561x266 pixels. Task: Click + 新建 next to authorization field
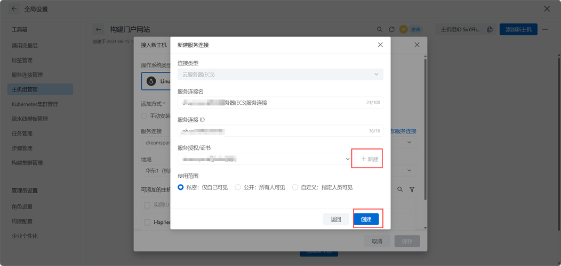pos(370,159)
